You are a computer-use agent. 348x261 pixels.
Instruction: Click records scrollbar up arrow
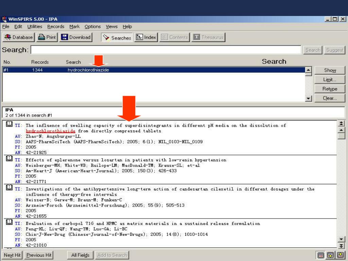click(341, 130)
